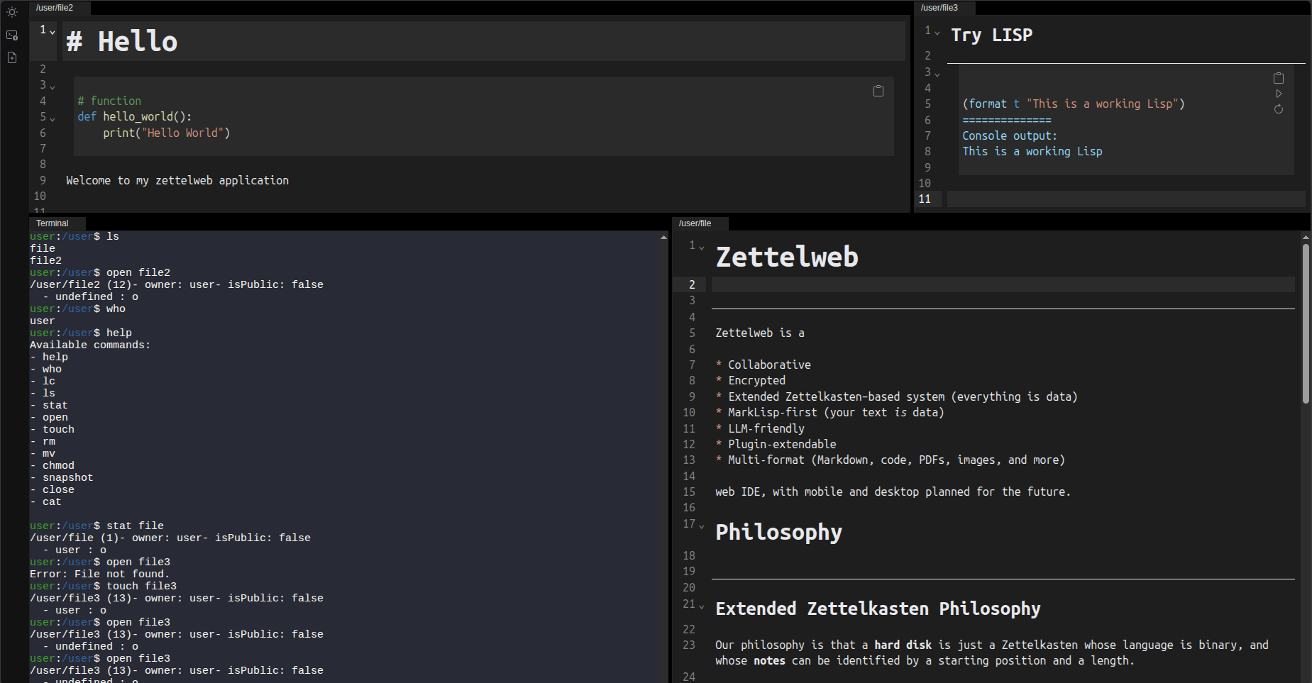1312x683 pixels.
Task: Click the /user/file pane scrollbar thumb
Action: (x=1306, y=323)
